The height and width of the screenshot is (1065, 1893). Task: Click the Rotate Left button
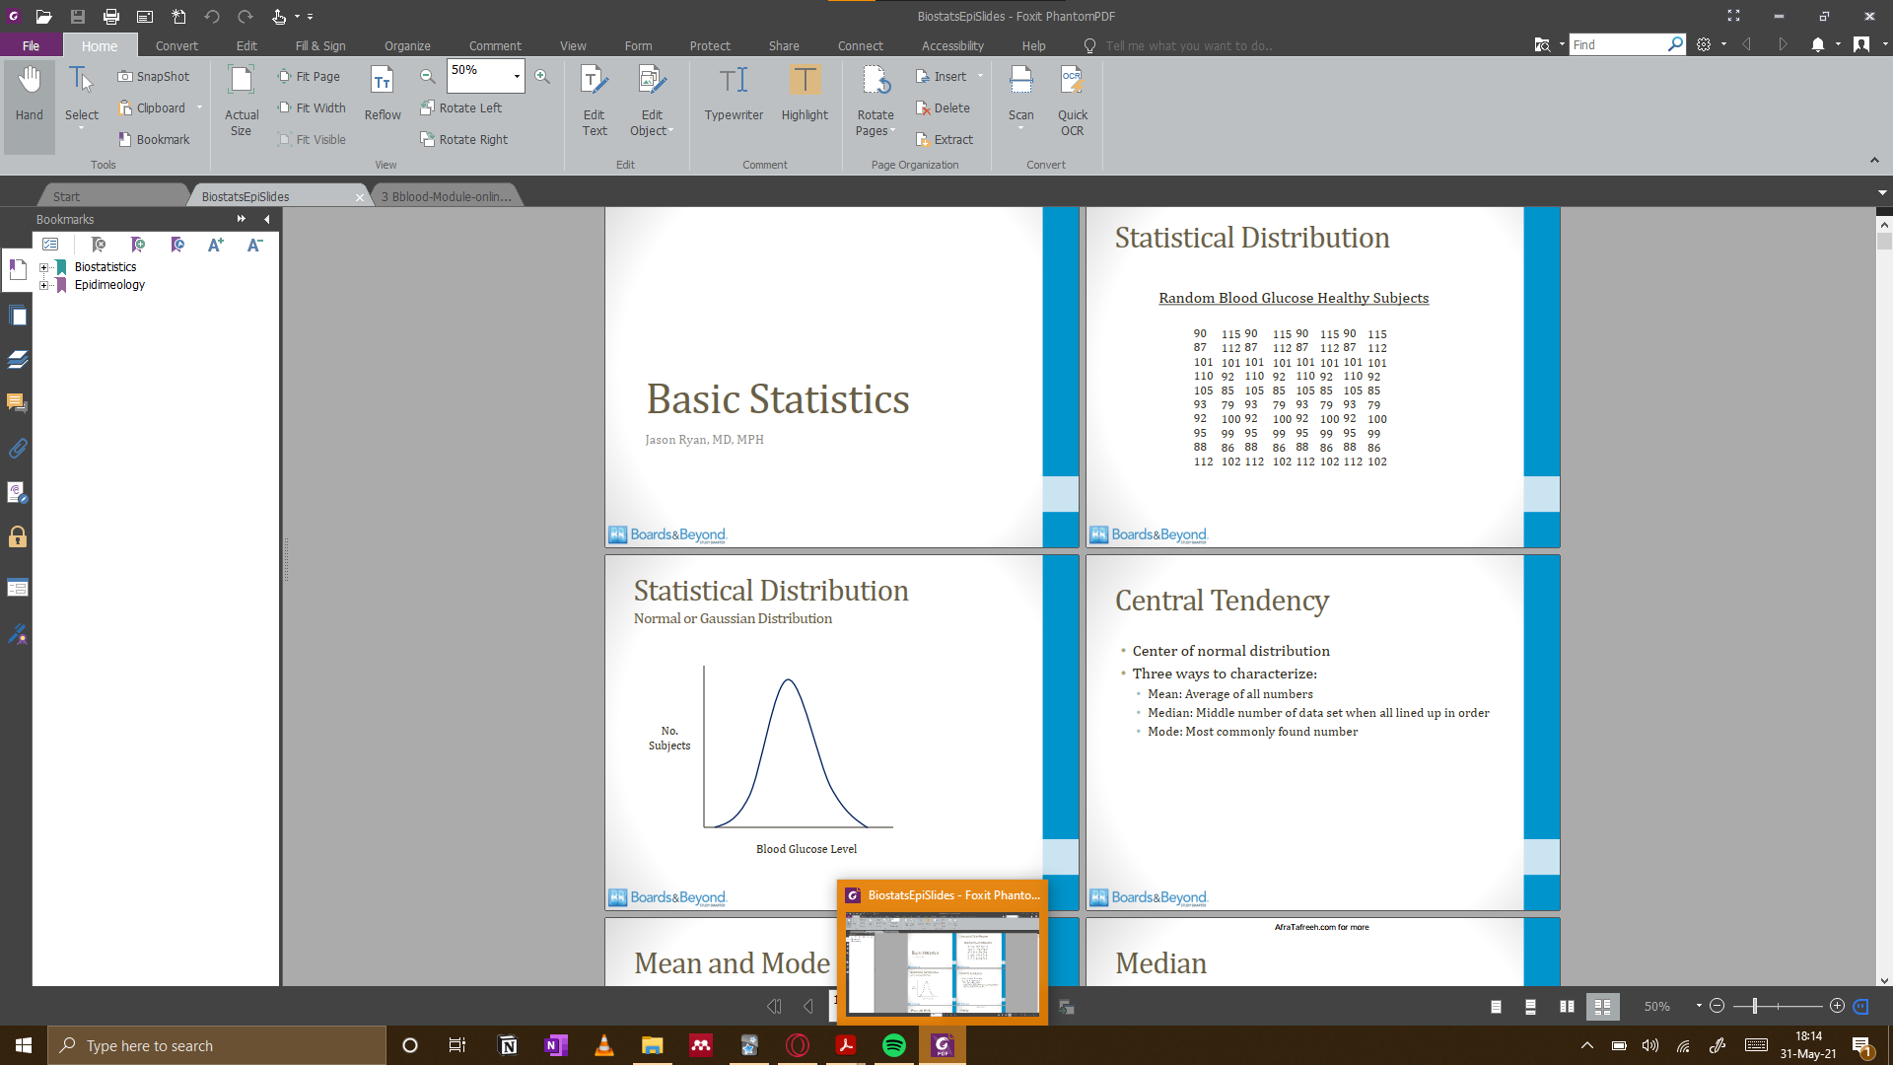[462, 107]
